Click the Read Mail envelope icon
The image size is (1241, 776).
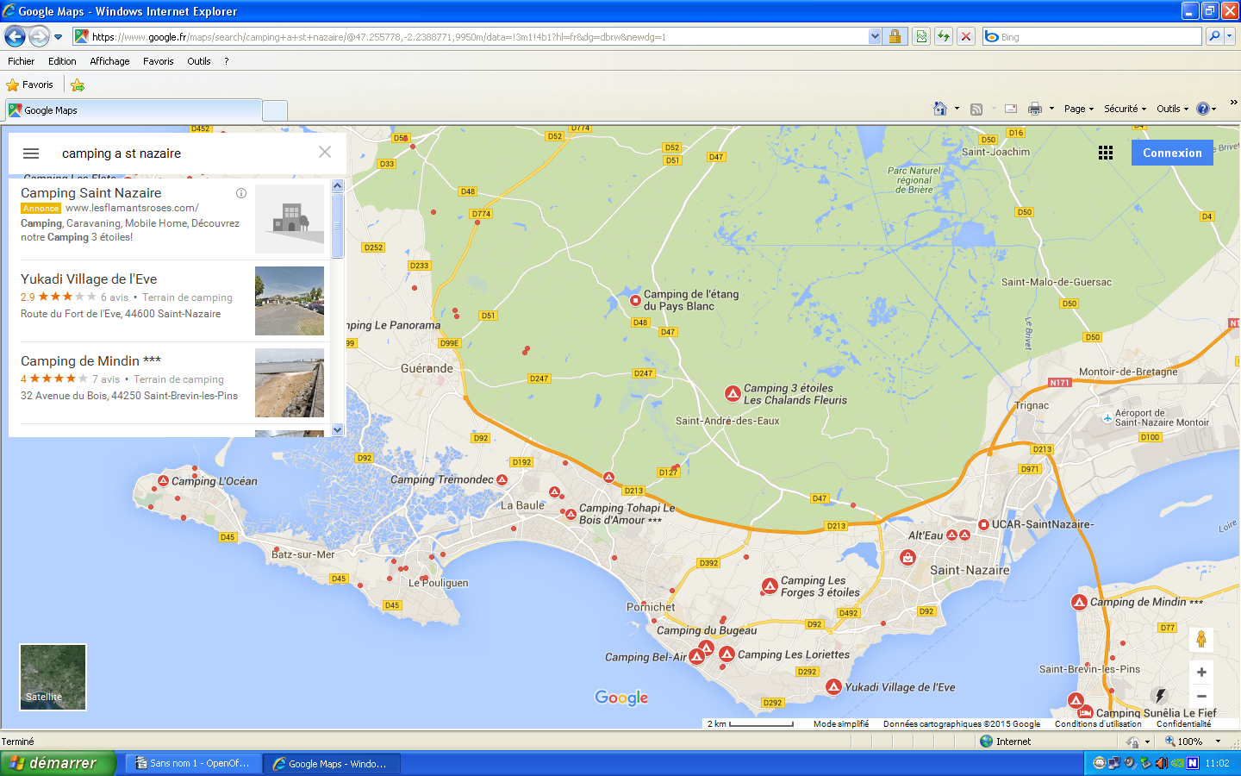(x=1011, y=109)
